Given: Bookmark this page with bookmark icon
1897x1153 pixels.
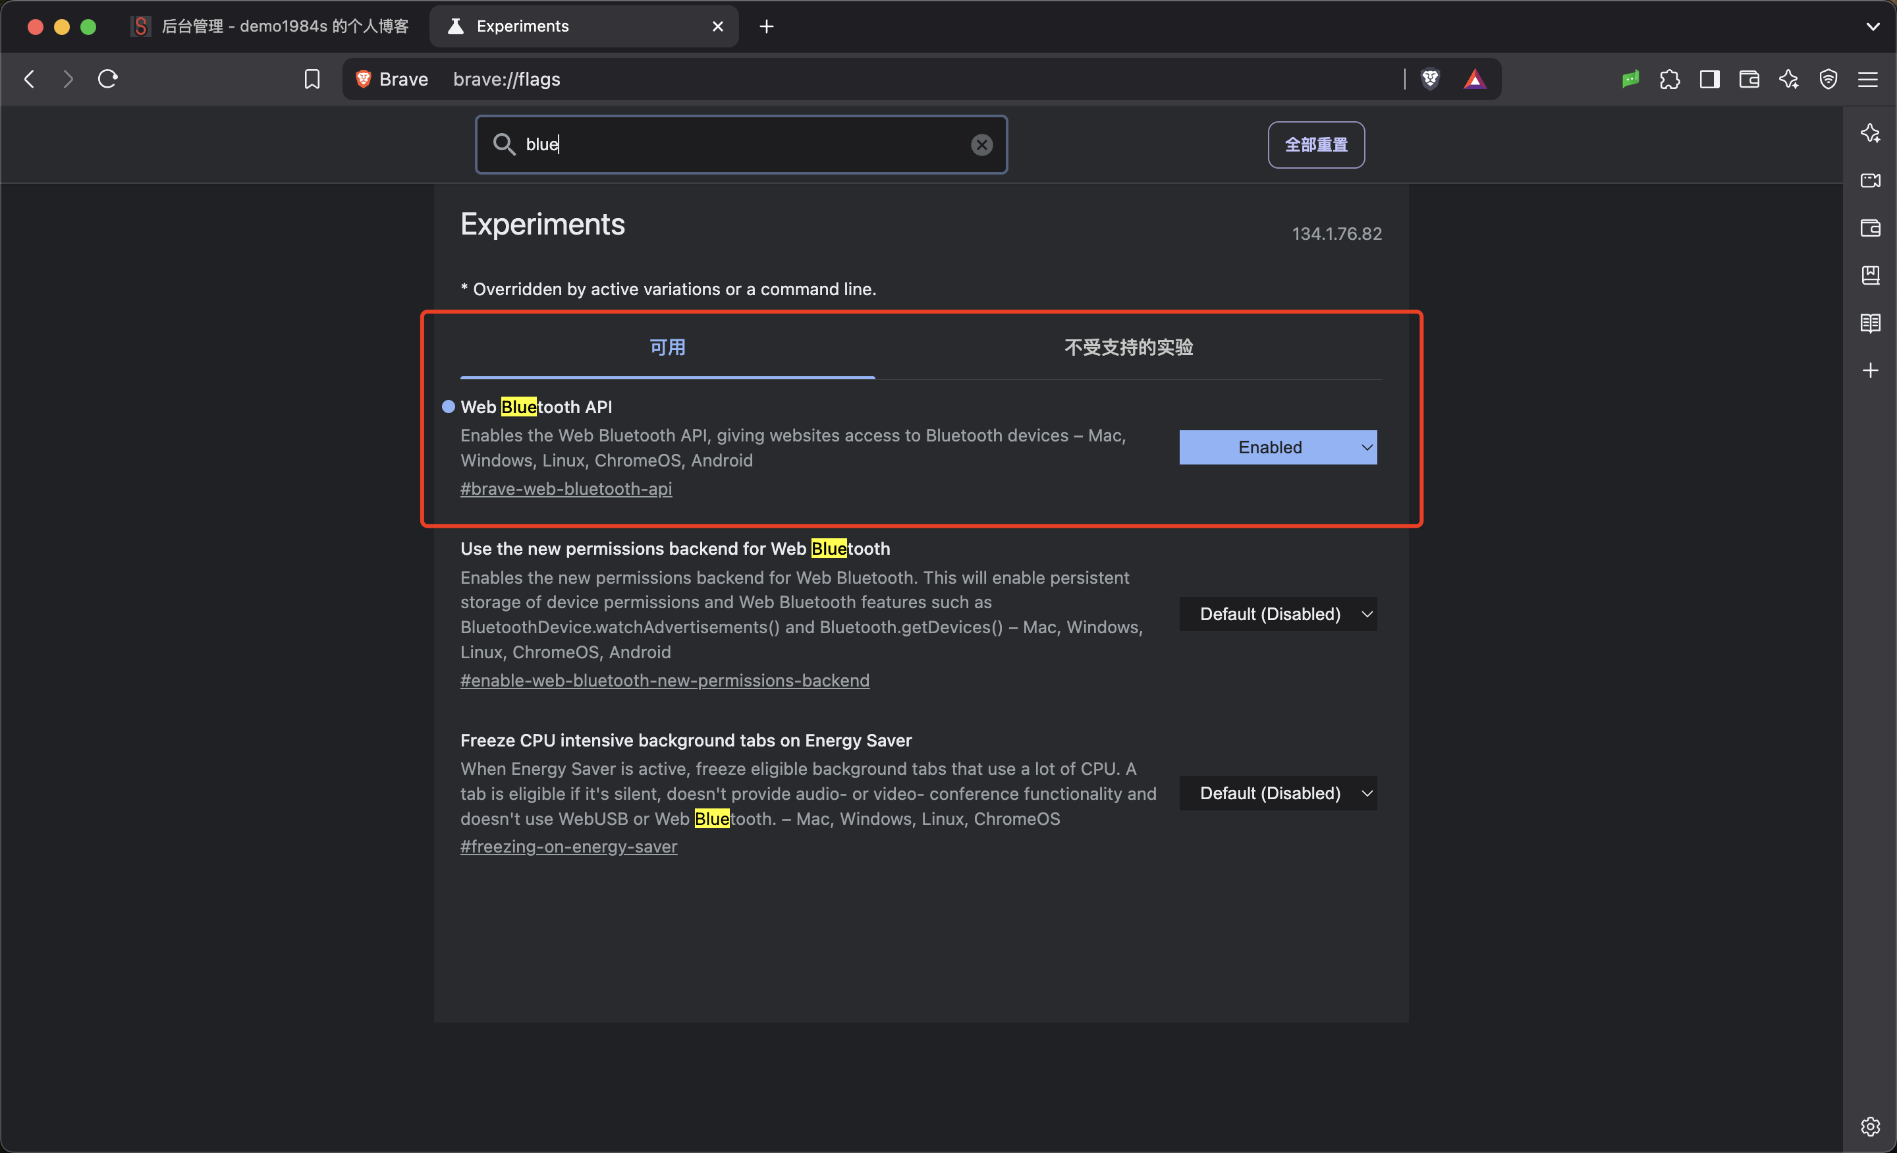Looking at the screenshot, I should coord(312,79).
